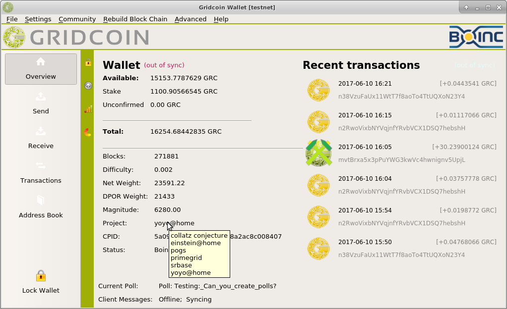Click the coin icon for 15:50 transaction
This screenshot has width=507, height=309.
[318, 248]
